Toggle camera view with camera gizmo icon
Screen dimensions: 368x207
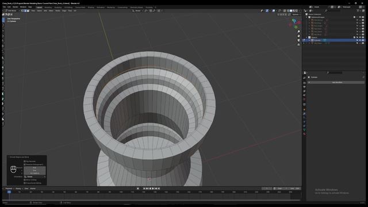(x=298, y=40)
